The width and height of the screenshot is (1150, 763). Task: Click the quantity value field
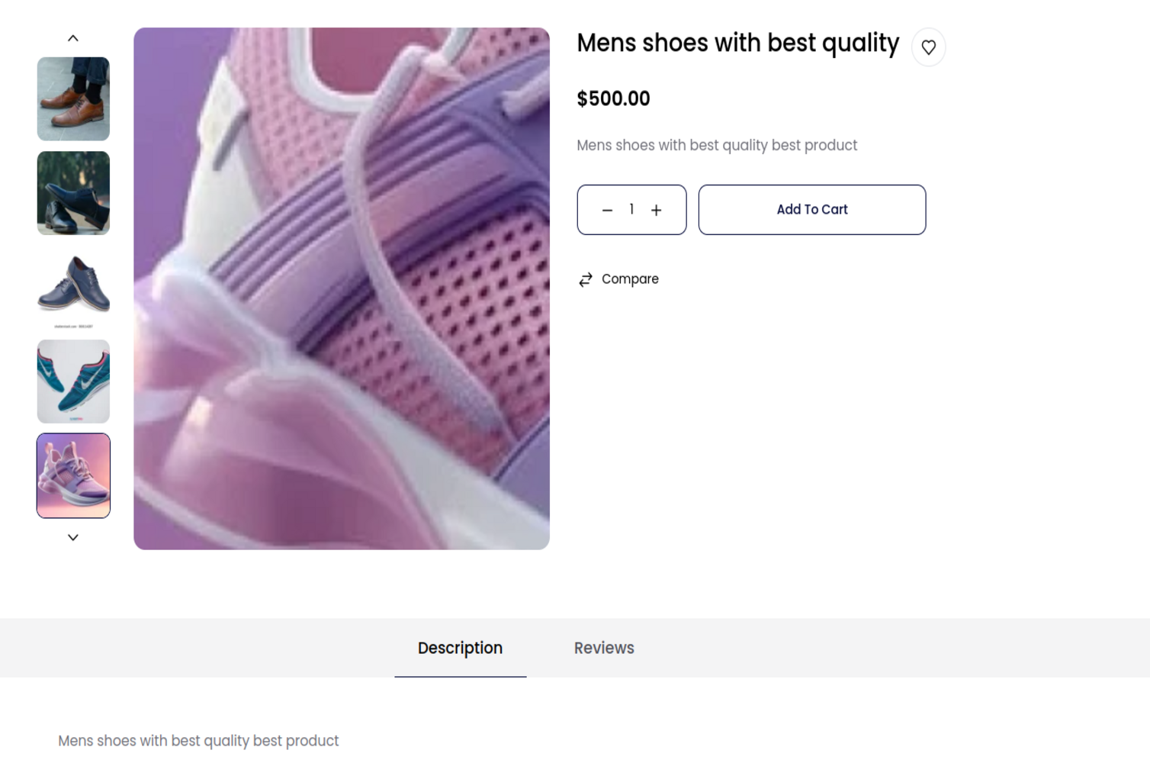click(x=631, y=210)
